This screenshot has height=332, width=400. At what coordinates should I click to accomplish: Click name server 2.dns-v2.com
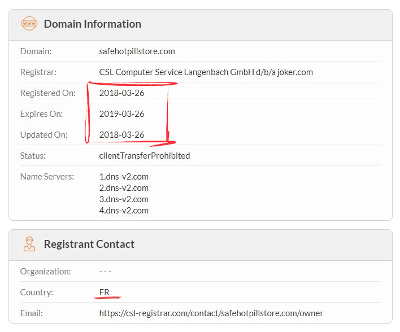[124, 188]
